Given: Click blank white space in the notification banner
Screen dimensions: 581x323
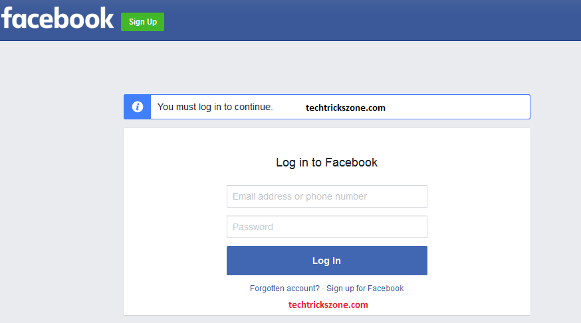Looking at the screenshot, I should point(459,107).
